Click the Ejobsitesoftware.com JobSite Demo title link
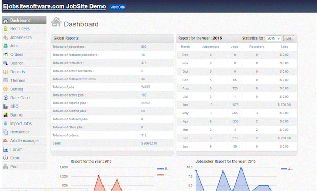Viewport: 317px width, 191px height. [x=54, y=6]
